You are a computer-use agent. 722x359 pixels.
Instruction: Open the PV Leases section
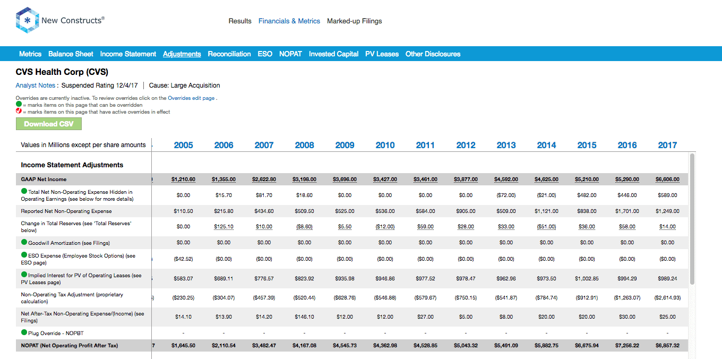[x=382, y=54]
